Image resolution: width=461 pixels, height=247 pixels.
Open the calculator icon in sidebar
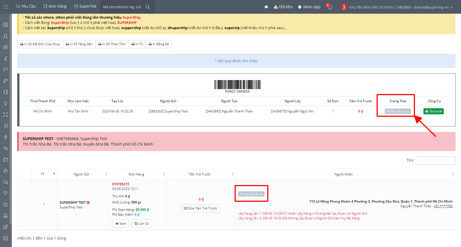coord(5,238)
